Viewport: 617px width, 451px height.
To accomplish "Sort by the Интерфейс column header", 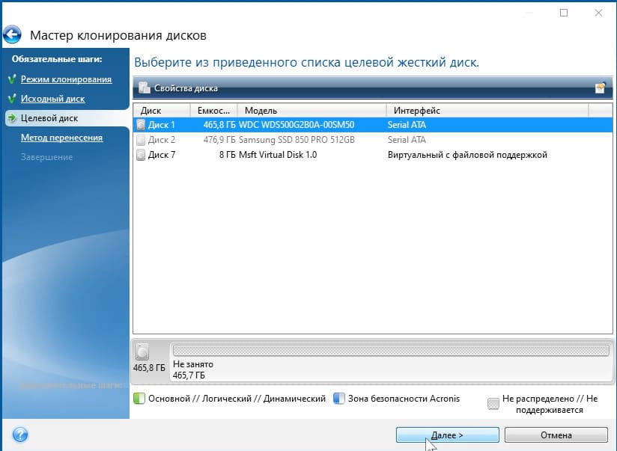I will pos(487,111).
